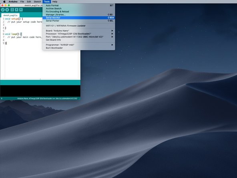Choose Auto Format from Tools menu
Screen dimensions: 237x178
pyautogui.click(x=78, y=6)
